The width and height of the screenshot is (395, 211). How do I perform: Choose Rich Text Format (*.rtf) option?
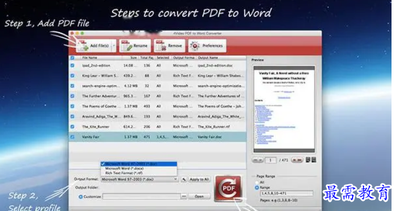(139, 173)
